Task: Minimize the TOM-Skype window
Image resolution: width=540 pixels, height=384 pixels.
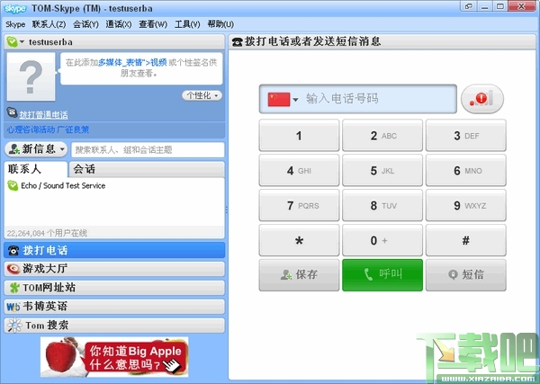Action: (484, 6)
